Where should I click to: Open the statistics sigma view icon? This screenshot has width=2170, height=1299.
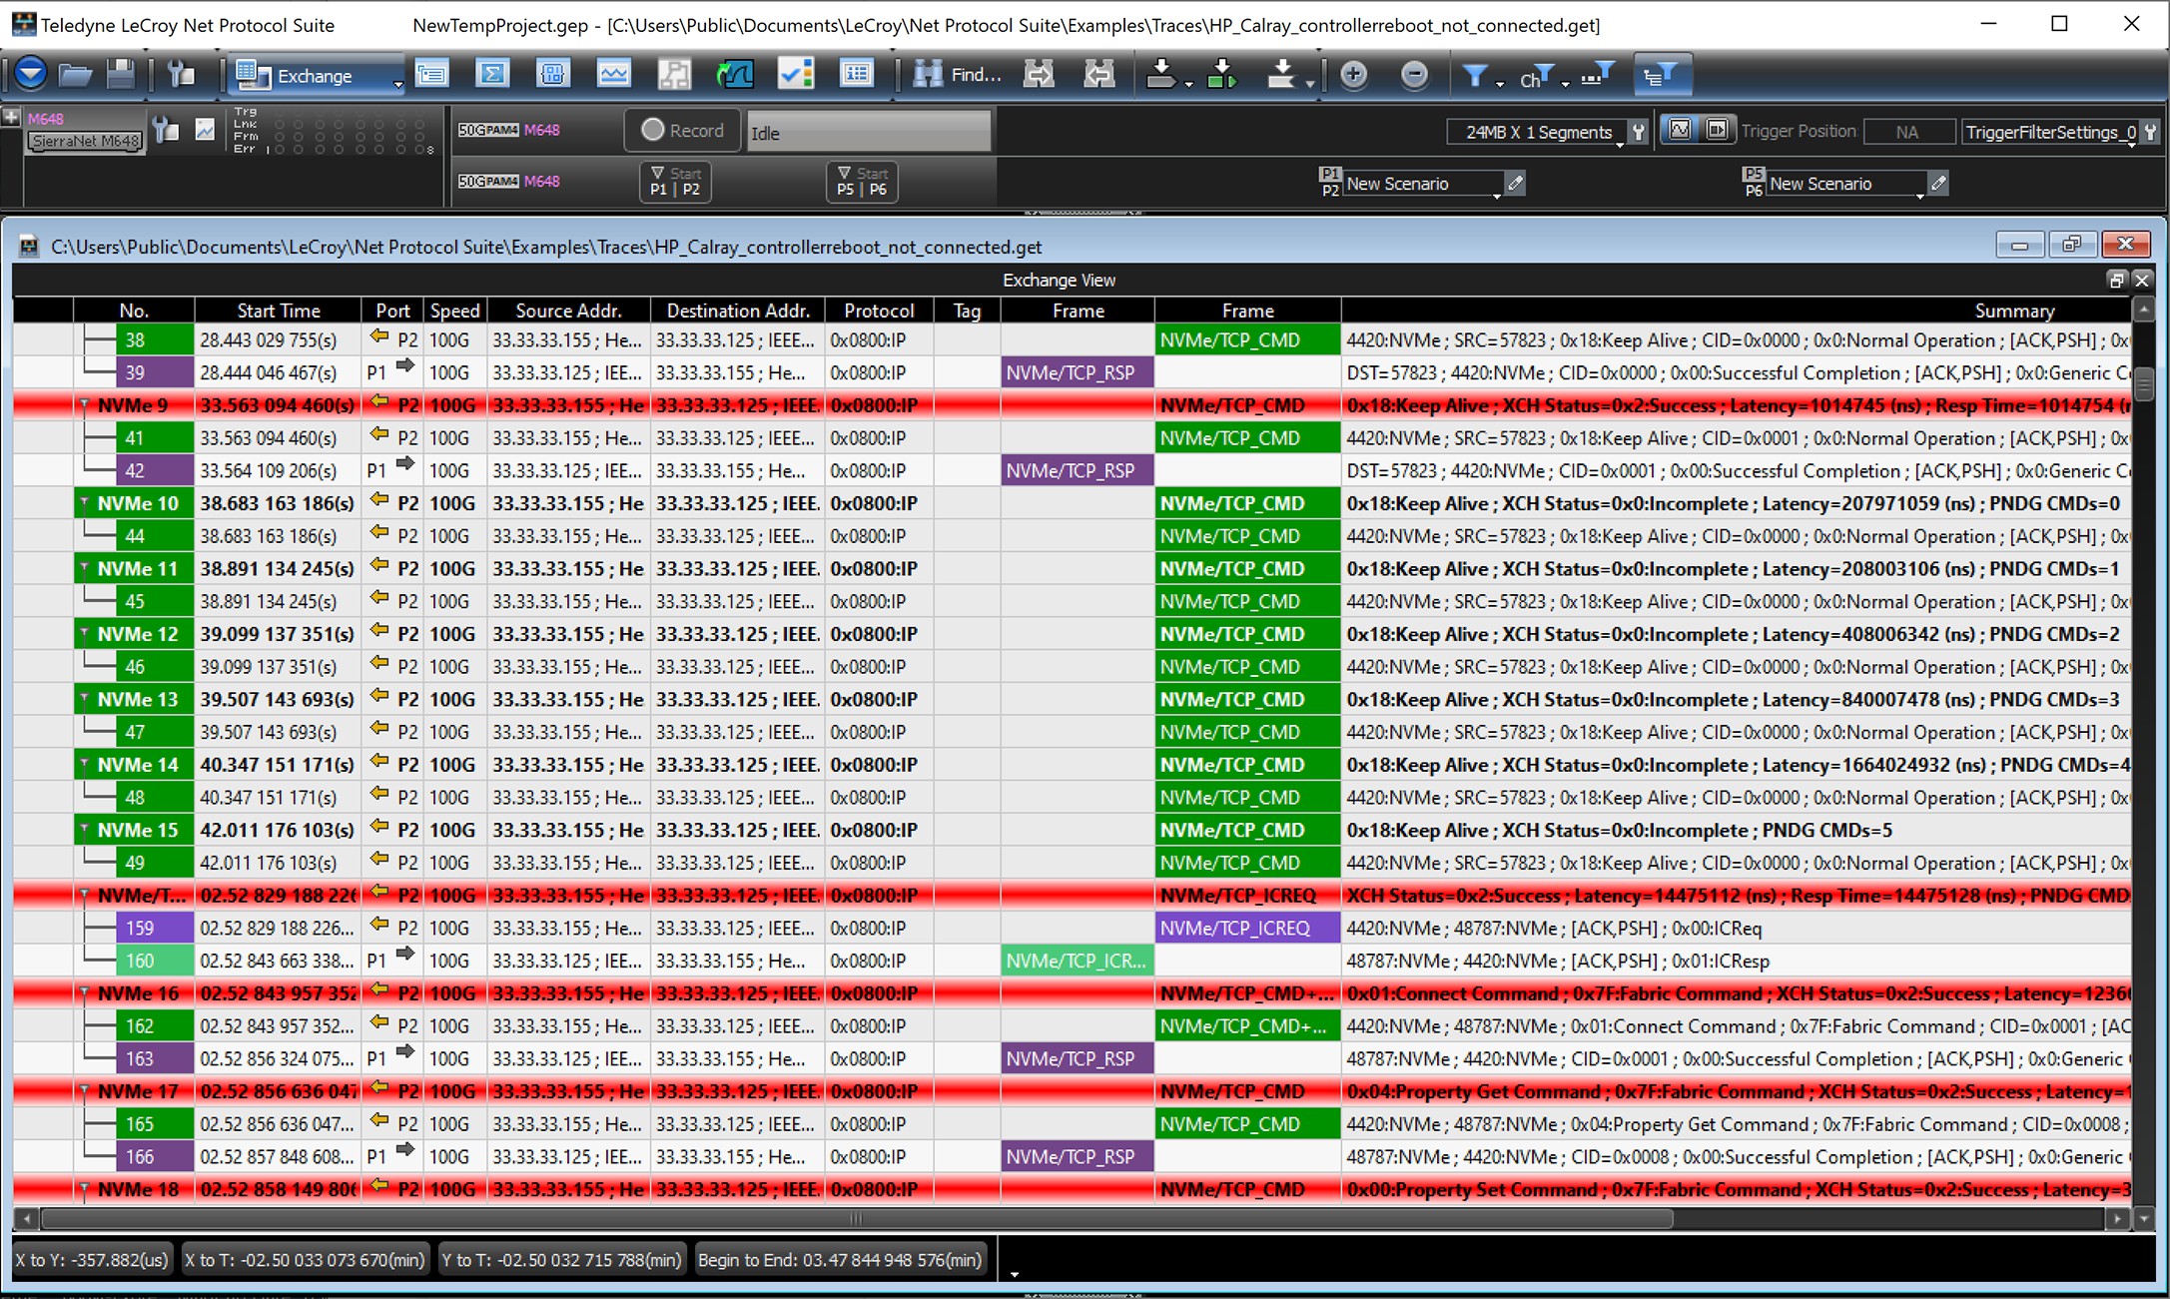[x=492, y=75]
